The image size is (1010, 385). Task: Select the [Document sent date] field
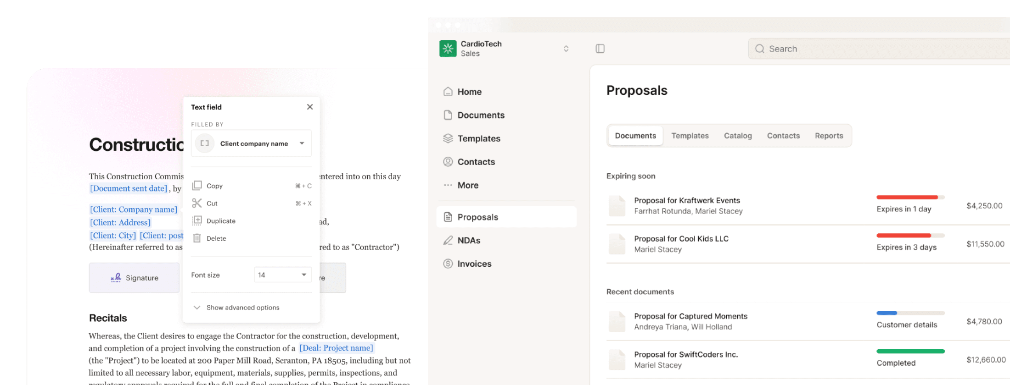coord(129,188)
